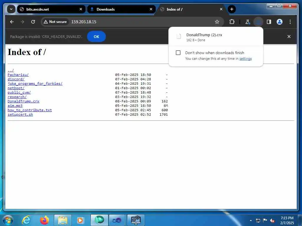Open the network tray icon

coord(258,220)
